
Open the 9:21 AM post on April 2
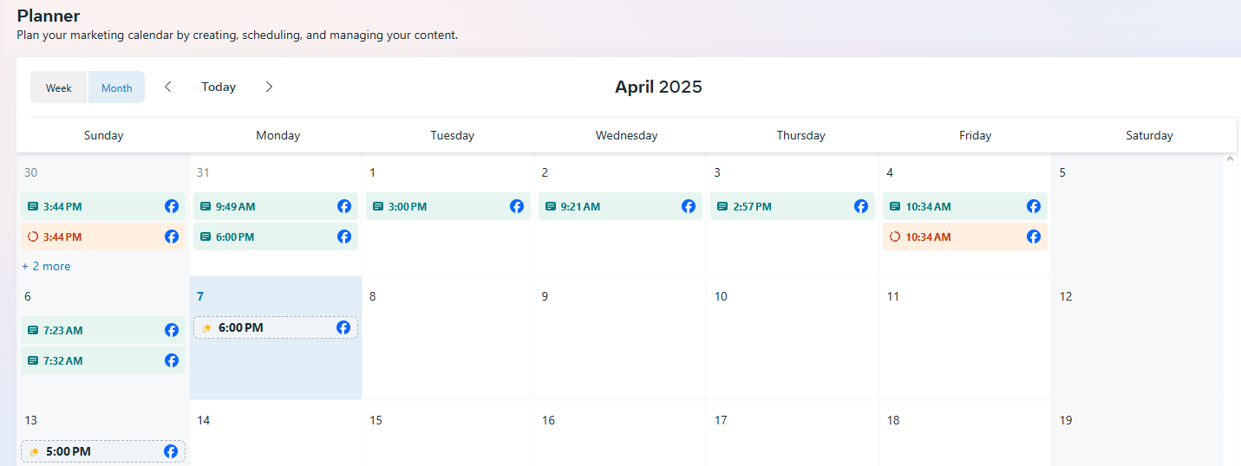[620, 206]
